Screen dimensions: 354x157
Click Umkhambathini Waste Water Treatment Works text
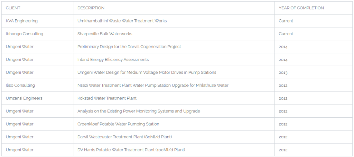pyautogui.click(x=122, y=21)
